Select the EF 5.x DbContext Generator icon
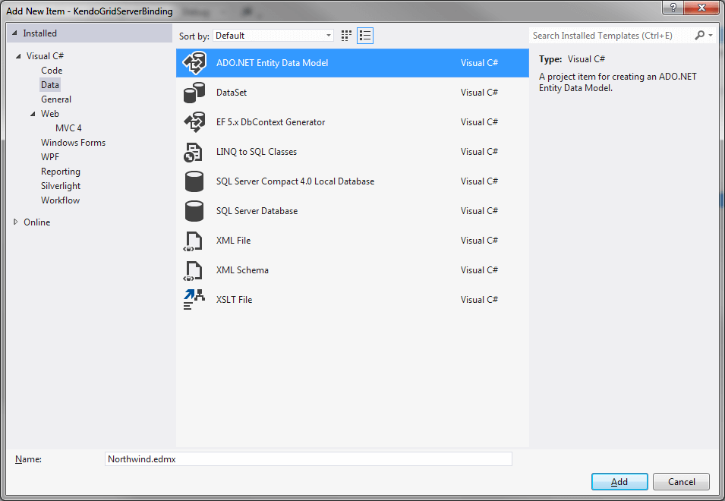Image resolution: width=725 pixels, height=501 pixels. pyautogui.click(x=194, y=121)
